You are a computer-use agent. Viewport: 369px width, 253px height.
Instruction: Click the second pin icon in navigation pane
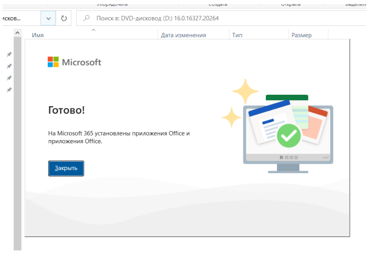(9, 66)
